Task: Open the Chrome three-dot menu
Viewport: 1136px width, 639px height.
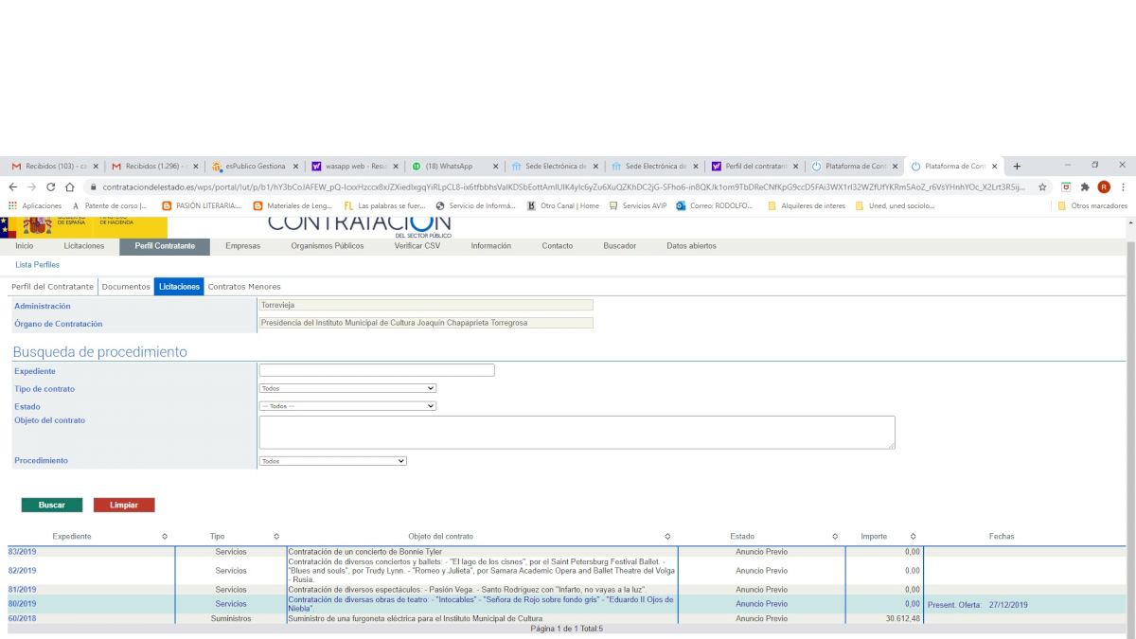Action: click(x=1122, y=186)
